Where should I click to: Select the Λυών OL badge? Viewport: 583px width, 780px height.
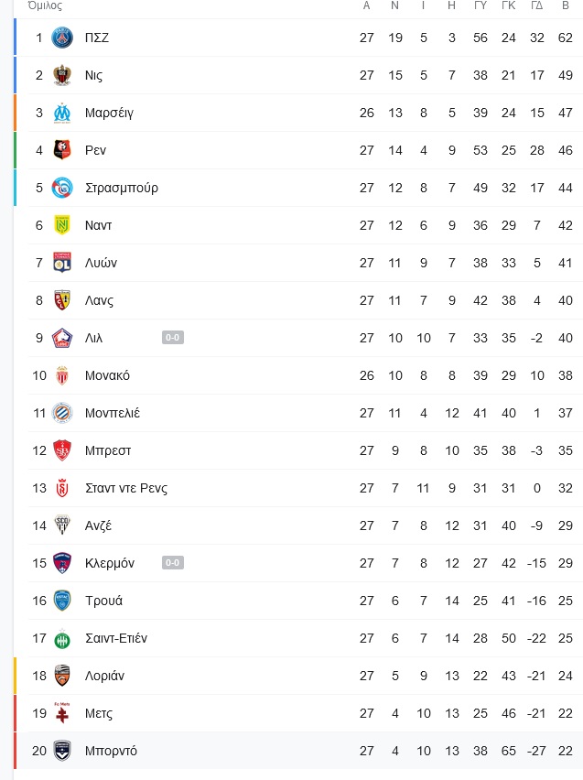[62, 263]
